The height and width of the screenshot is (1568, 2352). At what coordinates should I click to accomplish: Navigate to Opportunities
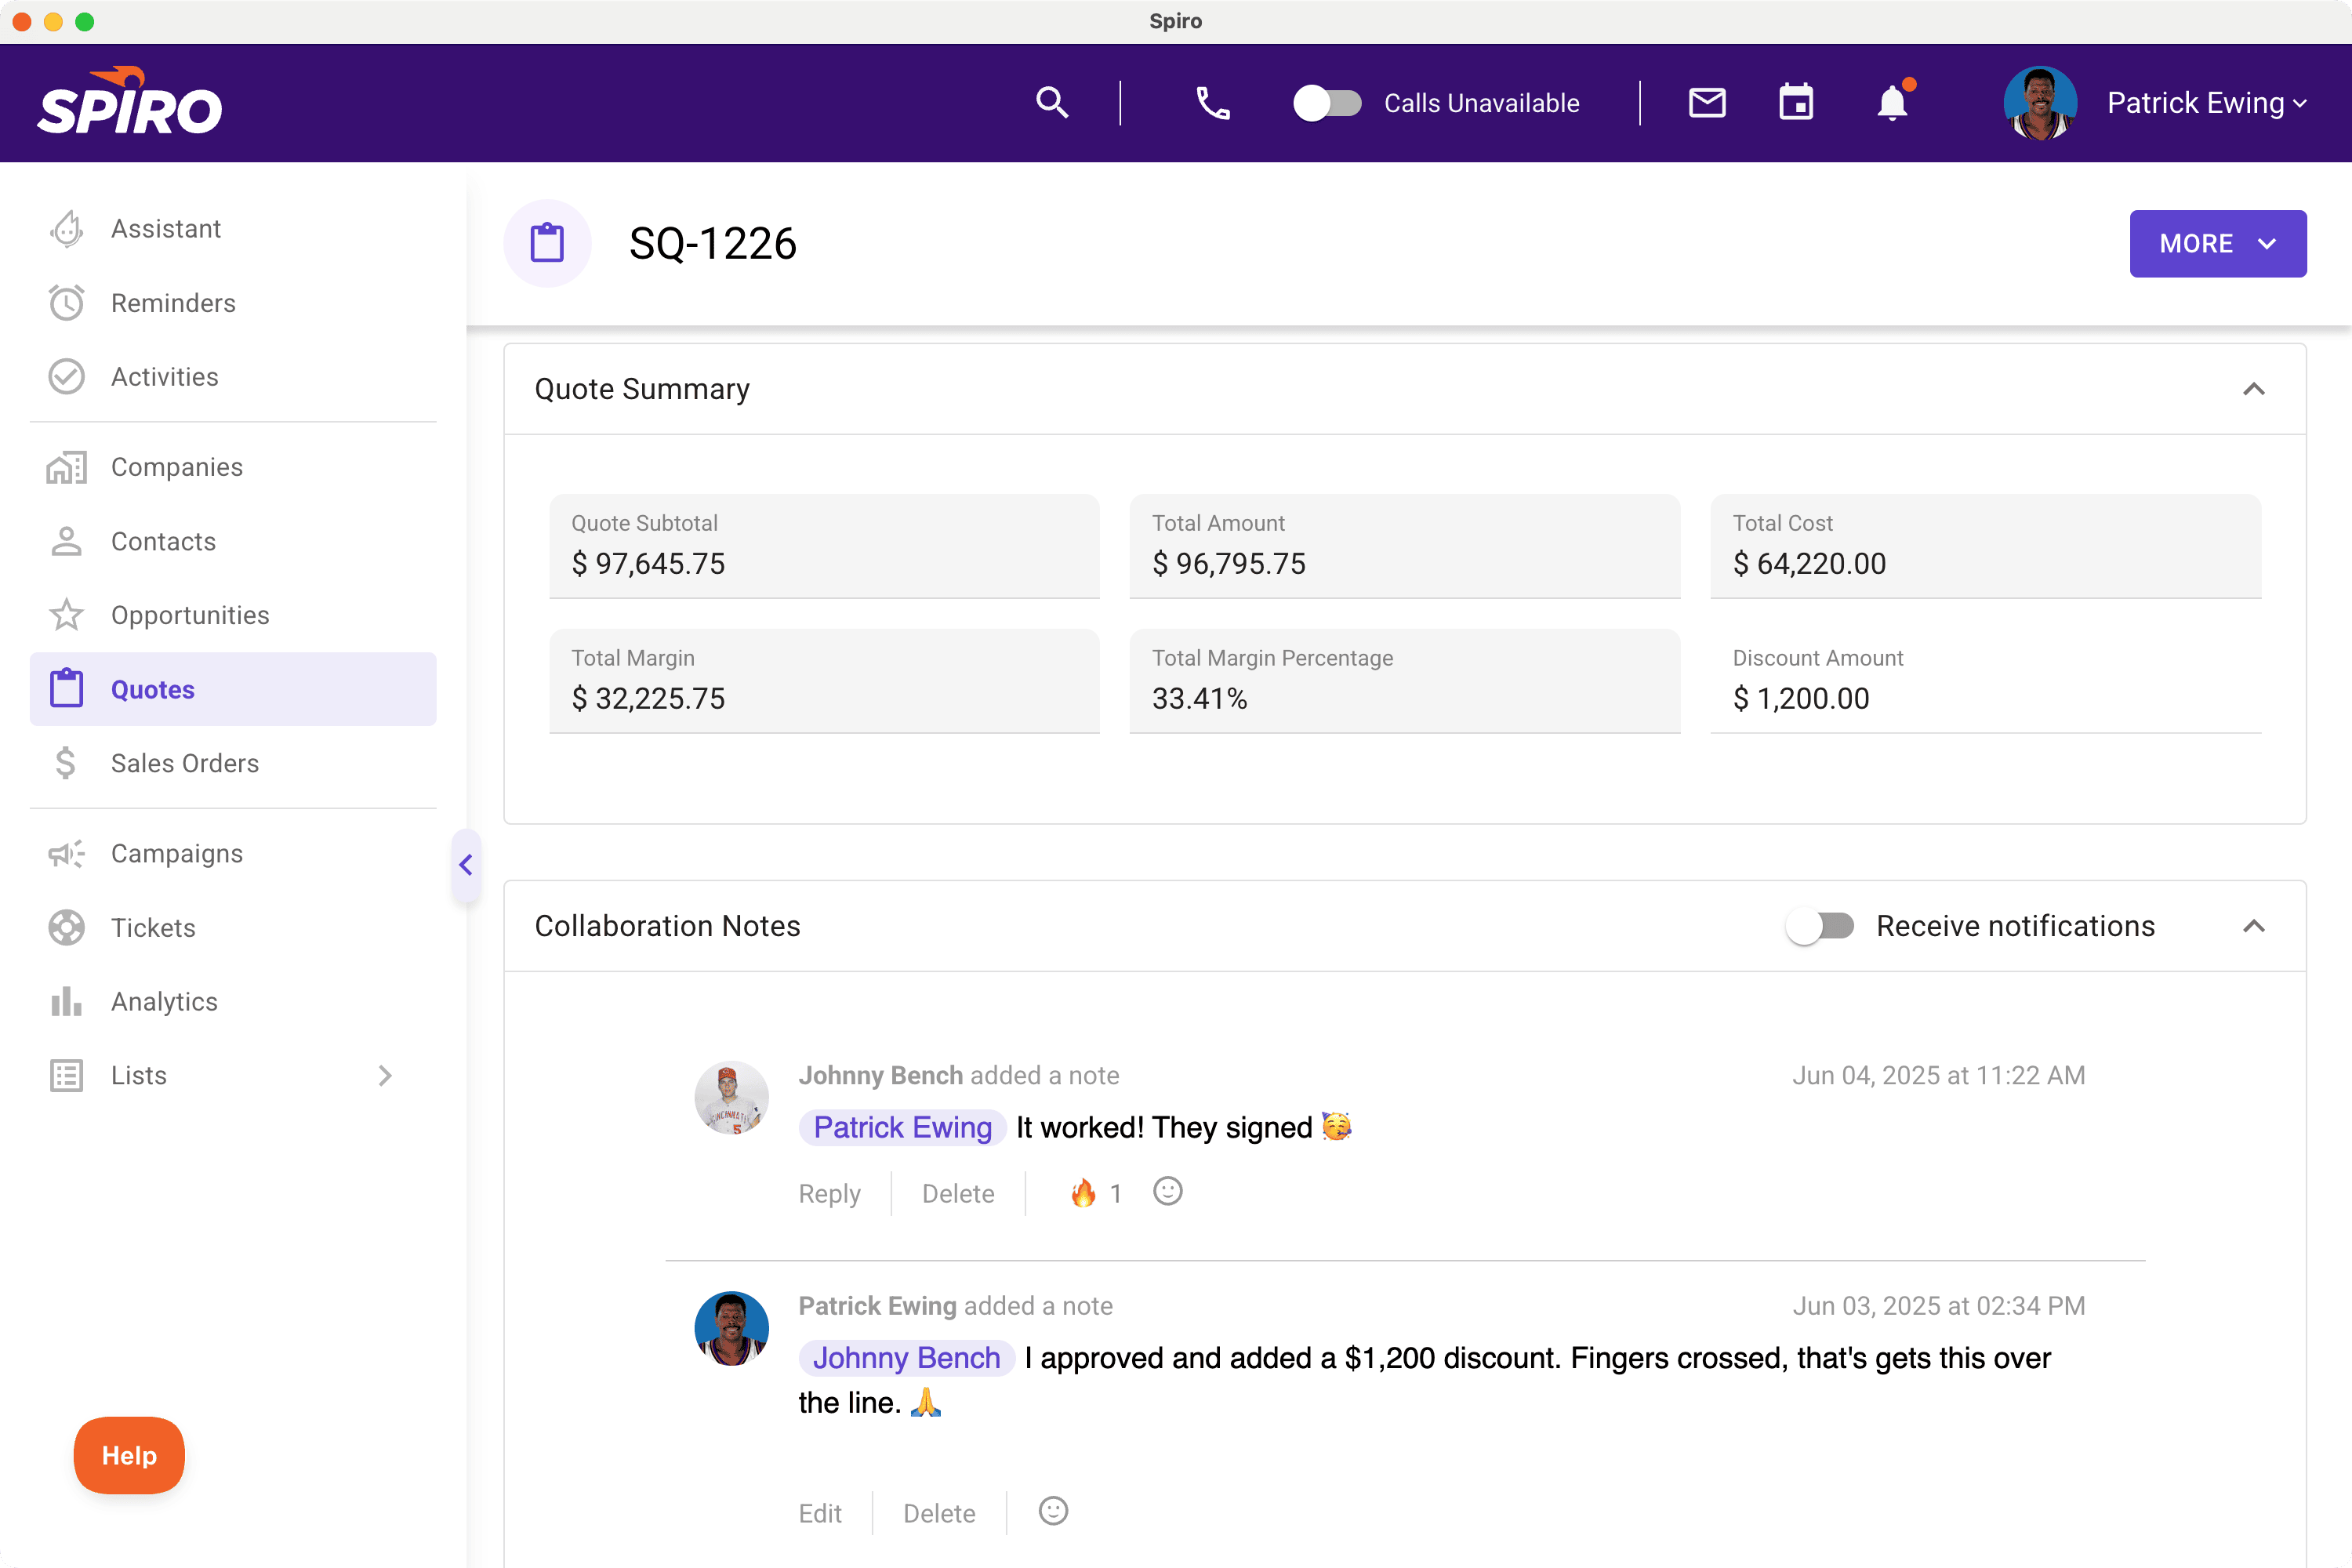point(233,615)
